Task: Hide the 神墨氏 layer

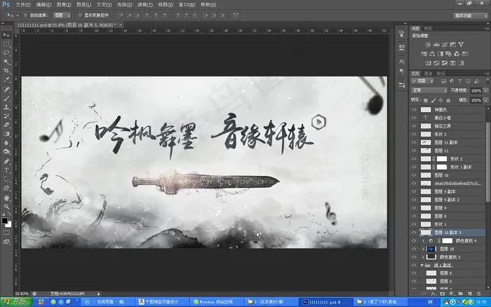Action: coord(414,110)
